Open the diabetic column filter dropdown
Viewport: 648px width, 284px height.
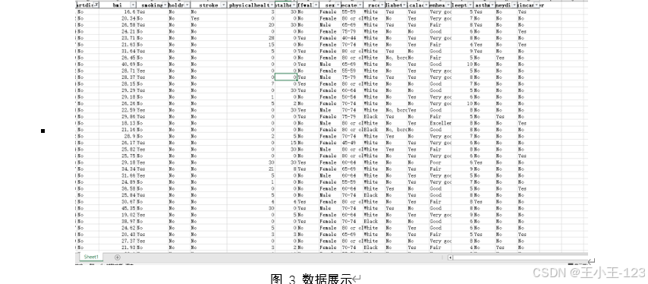pos(404,5)
